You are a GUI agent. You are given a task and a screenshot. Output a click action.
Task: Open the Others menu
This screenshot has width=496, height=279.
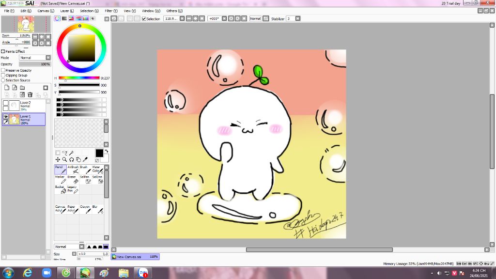[174, 11]
